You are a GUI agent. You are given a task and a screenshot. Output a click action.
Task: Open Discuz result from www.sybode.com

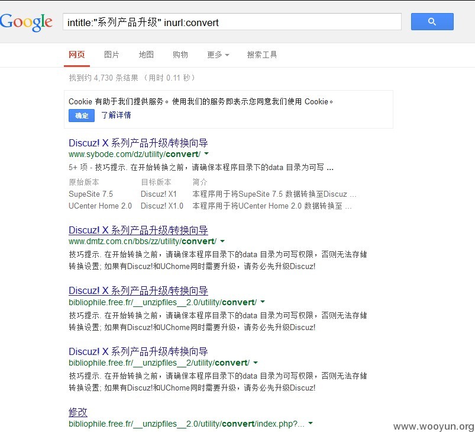coord(138,143)
